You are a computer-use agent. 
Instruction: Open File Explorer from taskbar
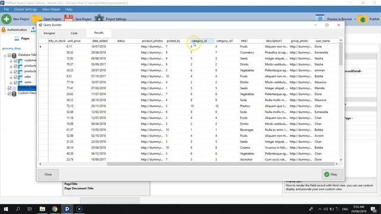(x=42, y=209)
